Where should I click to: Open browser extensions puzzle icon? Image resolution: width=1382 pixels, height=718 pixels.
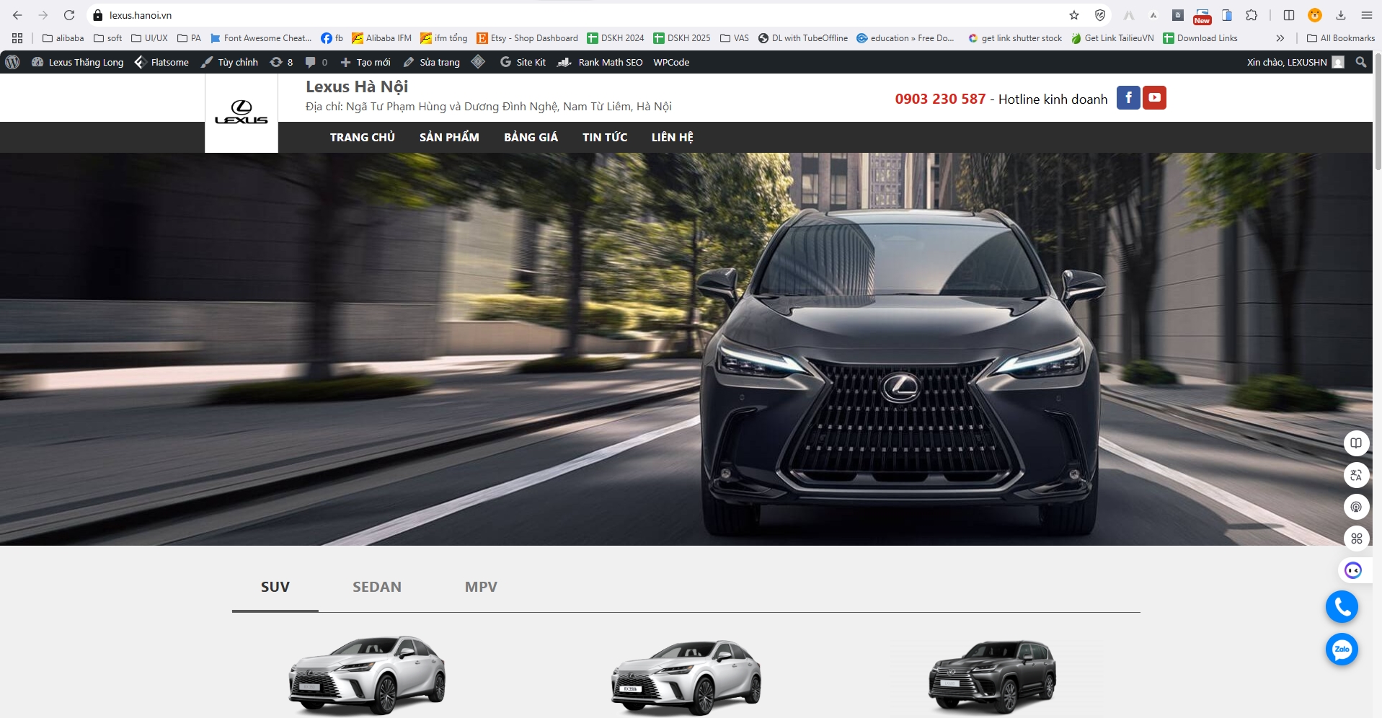coord(1252,15)
